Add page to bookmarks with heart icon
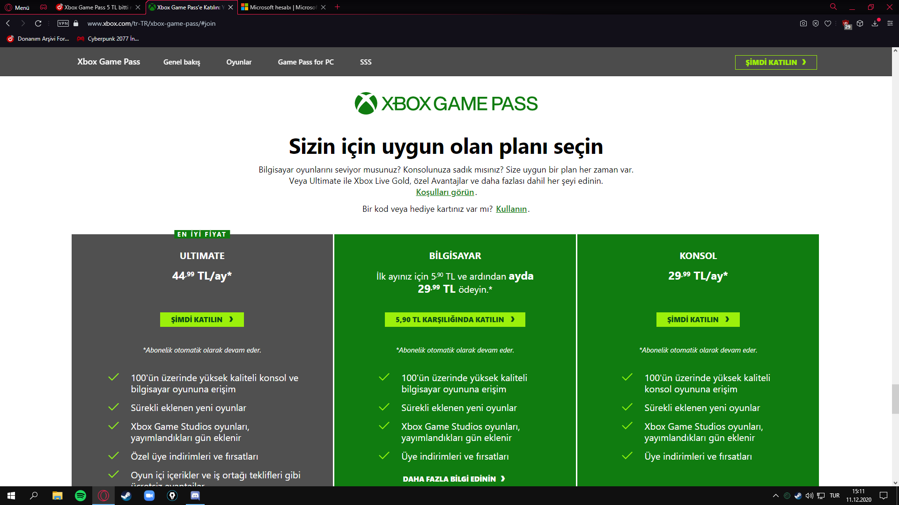The height and width of the screenshot is (505, 899). pyautogui.click(x=828, y=23)
